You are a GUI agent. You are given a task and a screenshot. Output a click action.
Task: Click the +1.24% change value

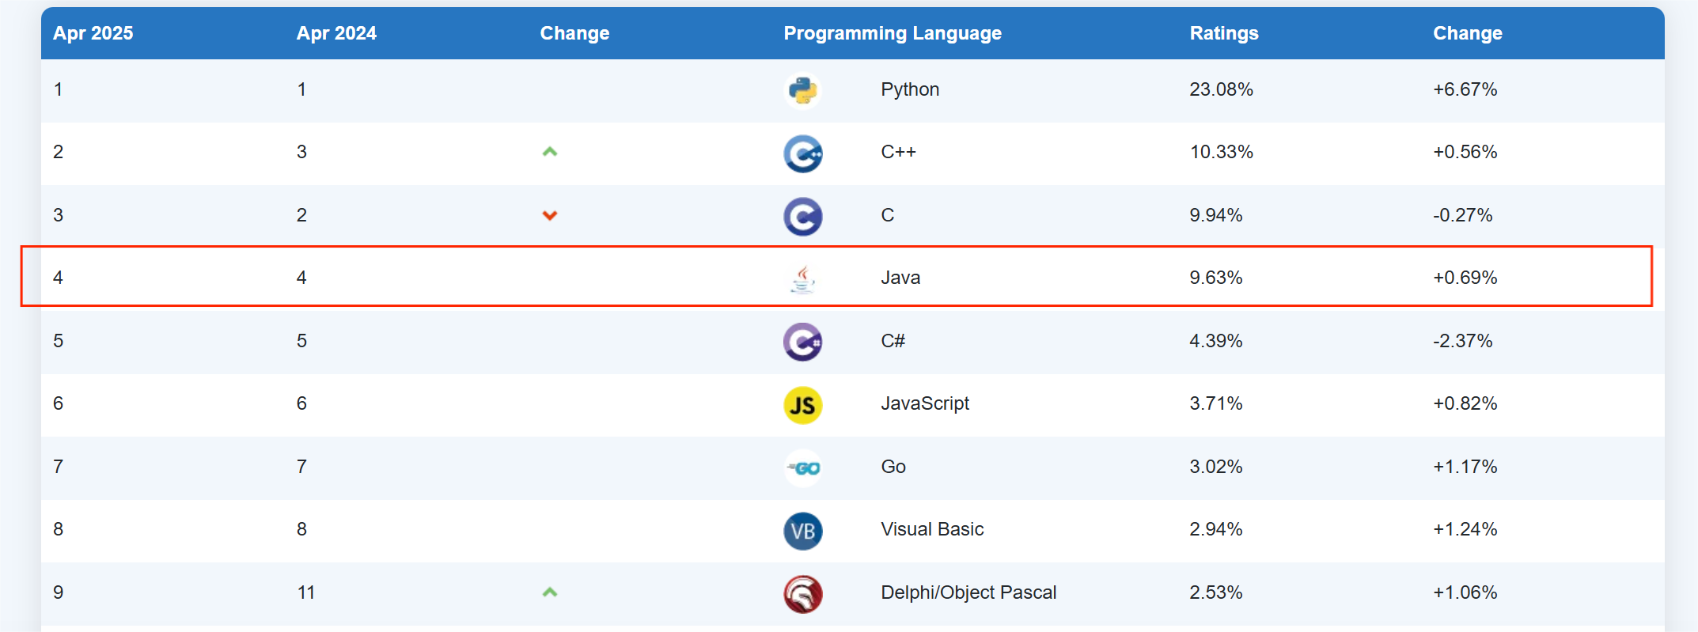pos(1465,529)
